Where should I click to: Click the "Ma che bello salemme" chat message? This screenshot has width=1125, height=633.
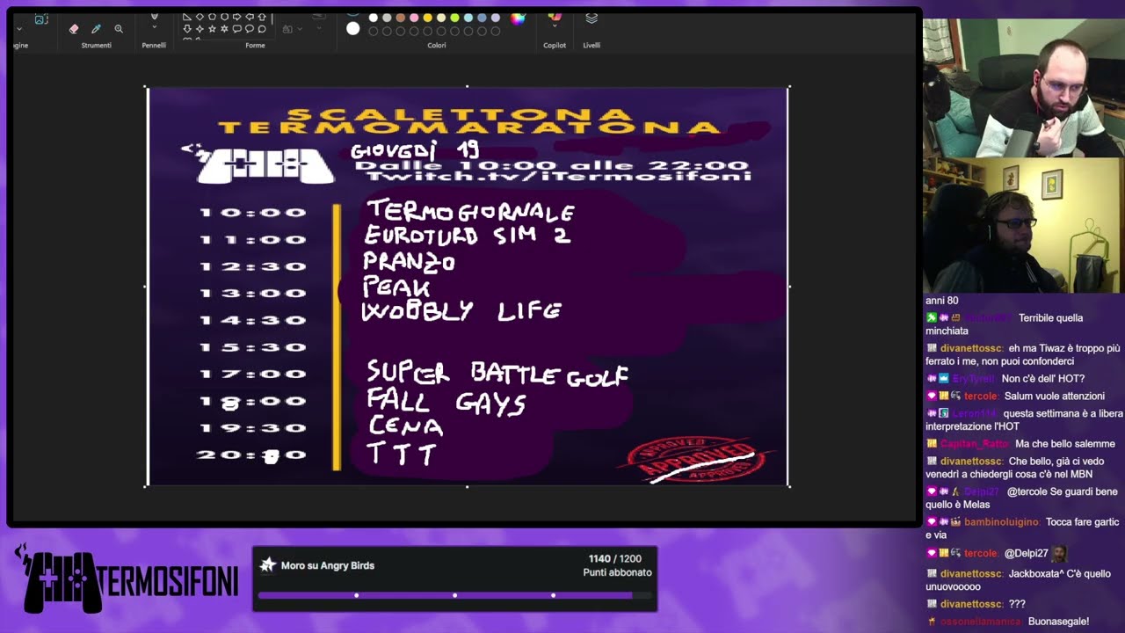[x=1067, y=444]
